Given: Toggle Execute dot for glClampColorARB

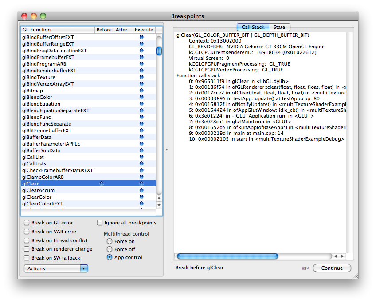Looking at the screenshot, I should click(x=141, y=177).
